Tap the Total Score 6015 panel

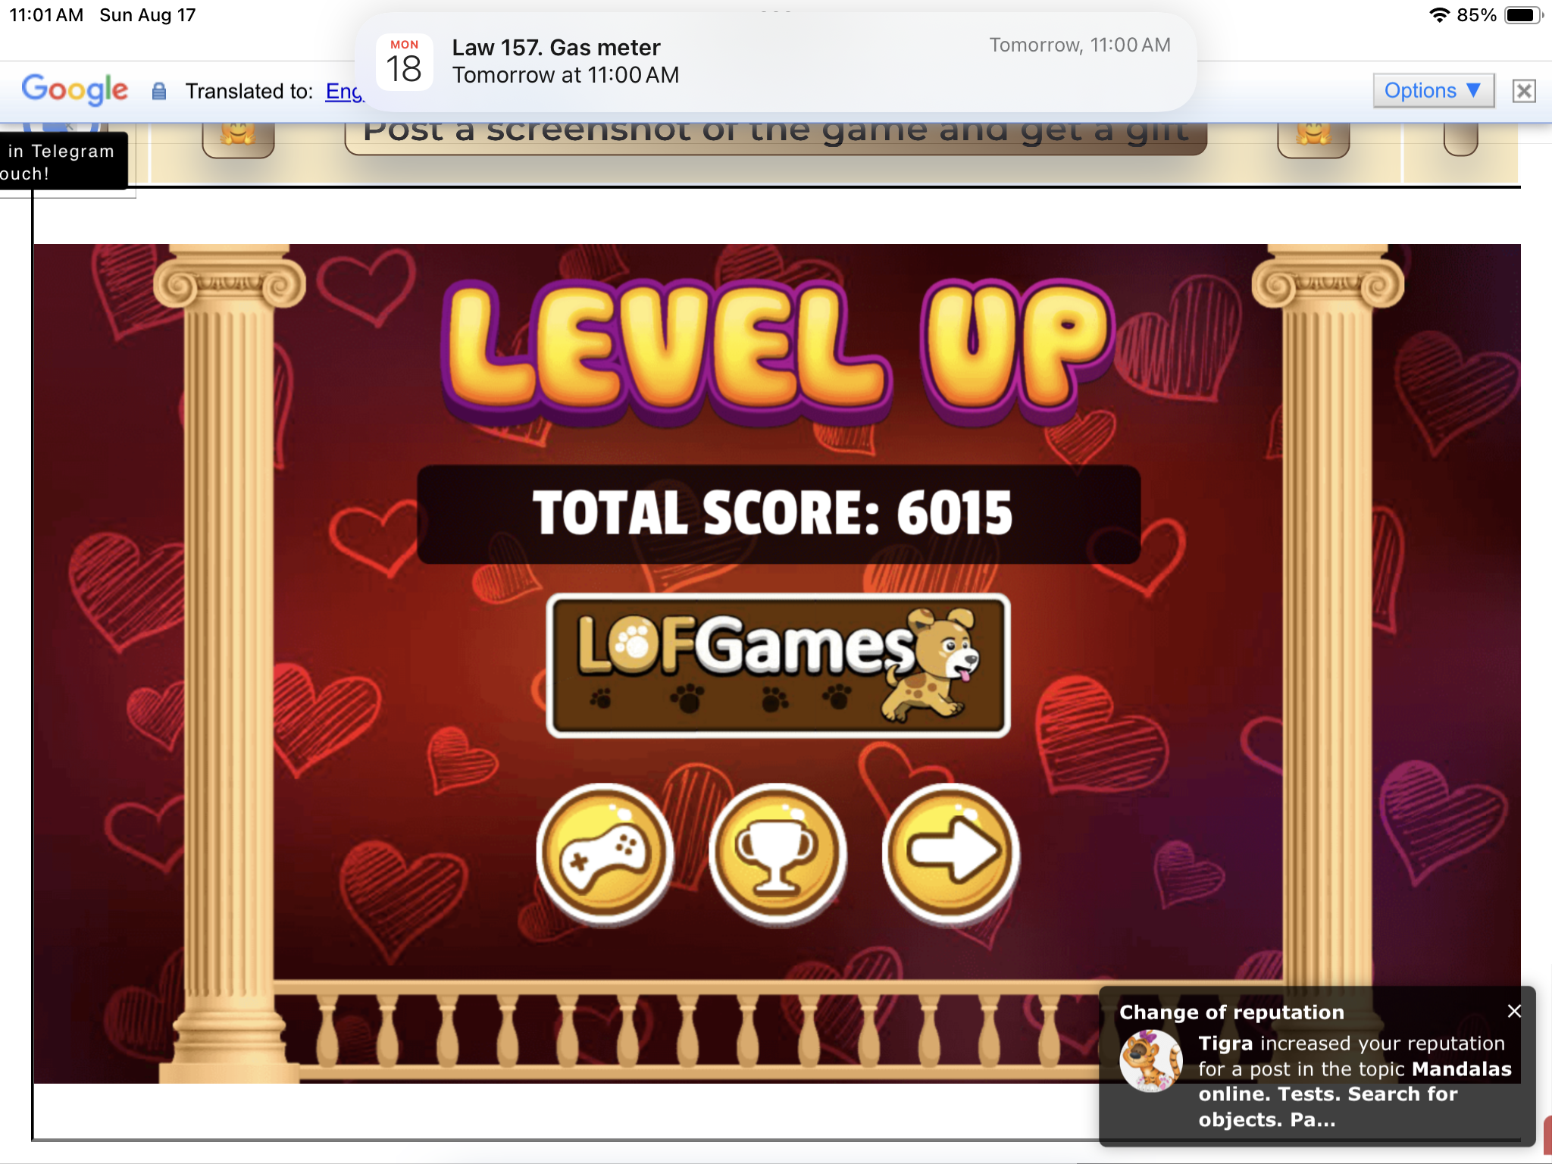tap(778, 515)
